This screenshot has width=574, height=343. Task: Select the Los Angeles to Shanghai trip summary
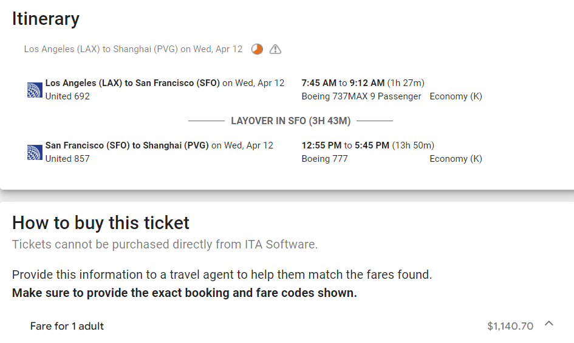(x=133, y=49)
